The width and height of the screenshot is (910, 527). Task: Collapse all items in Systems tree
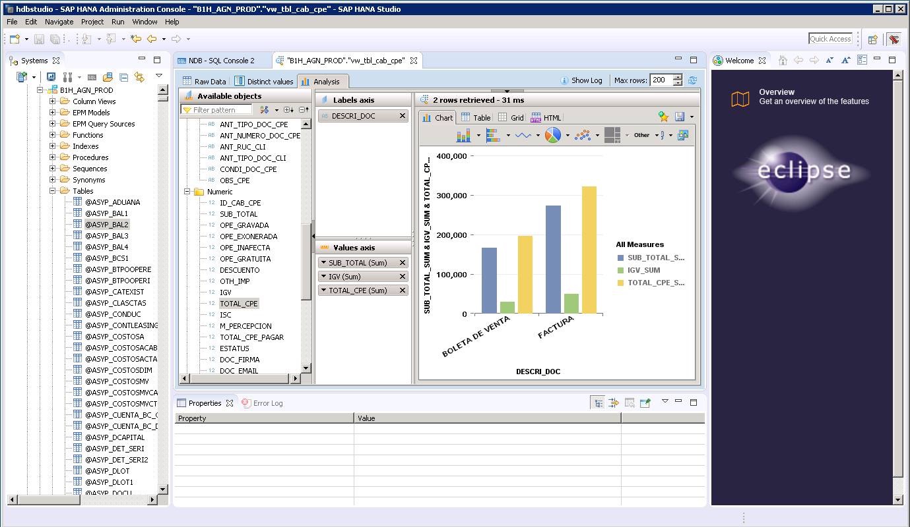(123, 77)
